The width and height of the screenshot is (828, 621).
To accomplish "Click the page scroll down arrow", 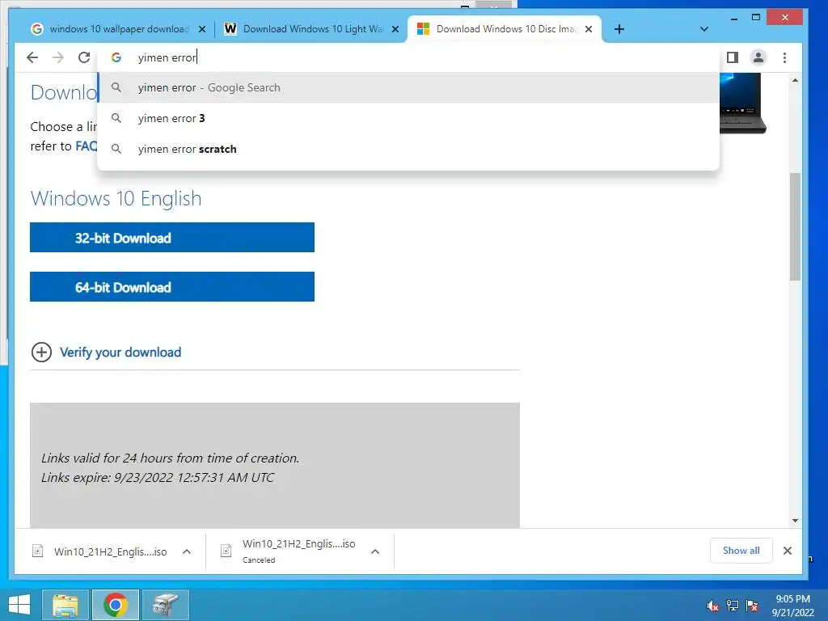I will click(x=796, y=521).
